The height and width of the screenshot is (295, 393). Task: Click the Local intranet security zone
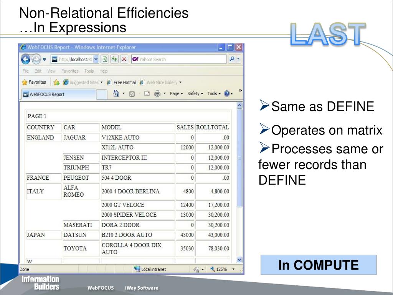tap(150, 269)
